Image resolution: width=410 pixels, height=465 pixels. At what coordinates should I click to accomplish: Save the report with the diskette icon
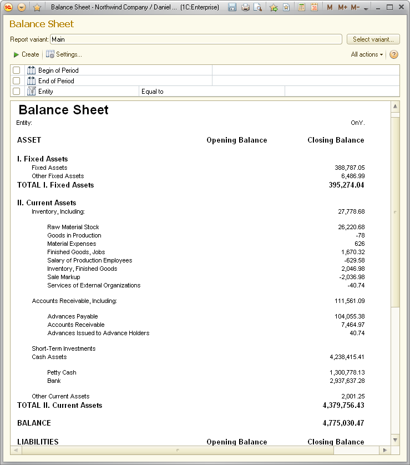click(x=232, y=7)
